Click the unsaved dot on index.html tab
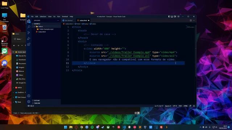 point(88,21)
